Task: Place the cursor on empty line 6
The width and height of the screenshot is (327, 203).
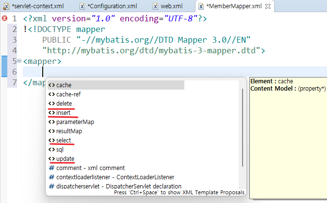Action: click(x=175, y=72)
